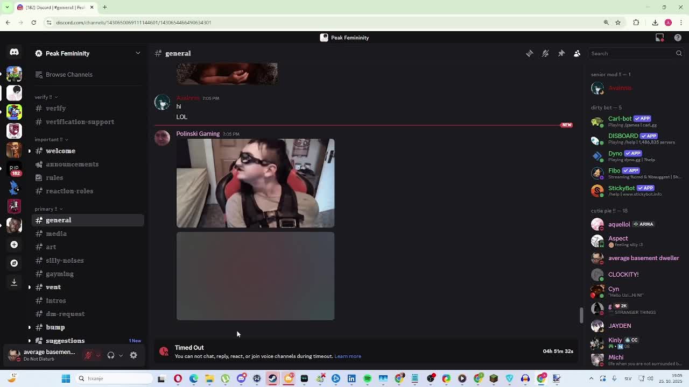This screenshot has width=689, height=387.
Task: Click 'Learn more' link about timeout
Action: [348, 356]
